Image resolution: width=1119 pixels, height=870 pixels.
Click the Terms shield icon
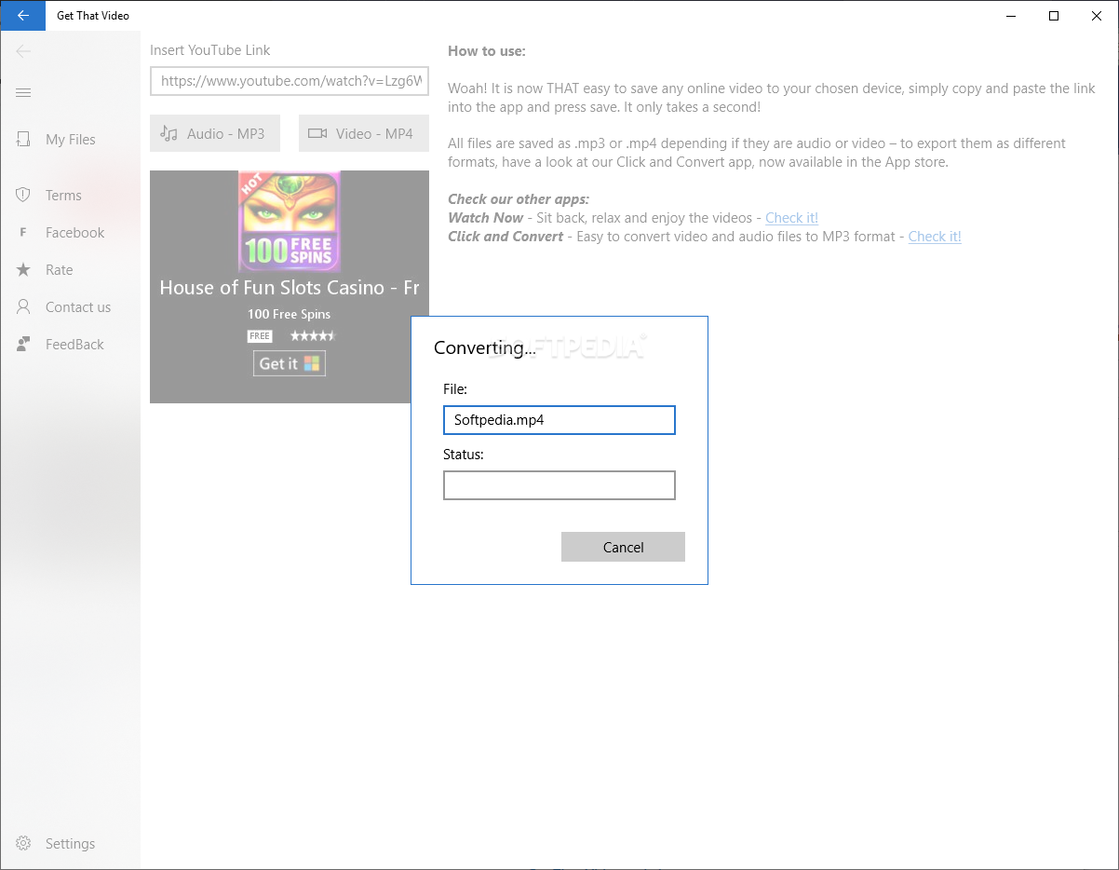(x=23, y=195)
